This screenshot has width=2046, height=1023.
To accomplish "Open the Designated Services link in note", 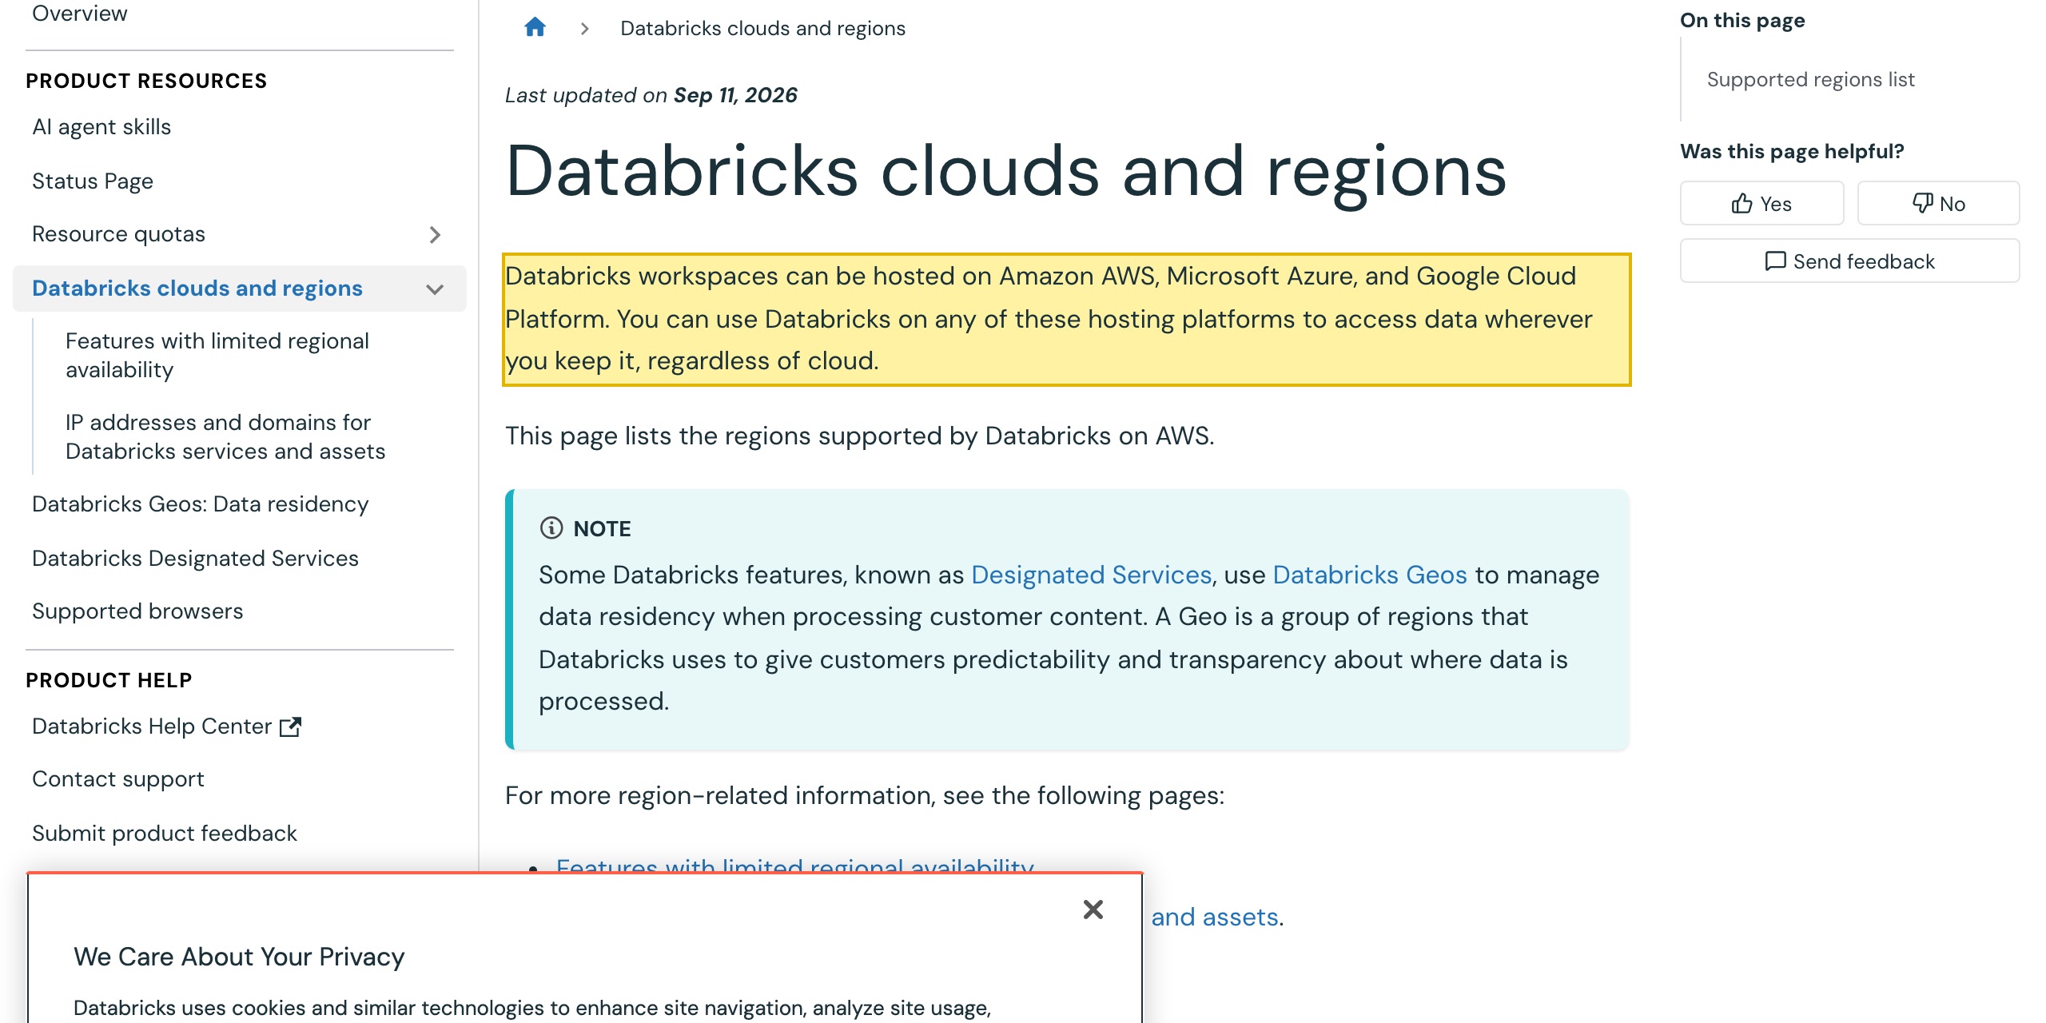I will (x=1091, y=575).
